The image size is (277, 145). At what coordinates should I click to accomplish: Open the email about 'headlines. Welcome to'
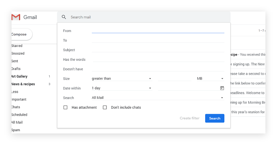[x=248, y=93]
